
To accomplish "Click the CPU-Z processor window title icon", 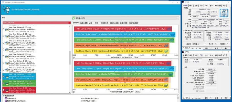I will [x=183, y=2].
